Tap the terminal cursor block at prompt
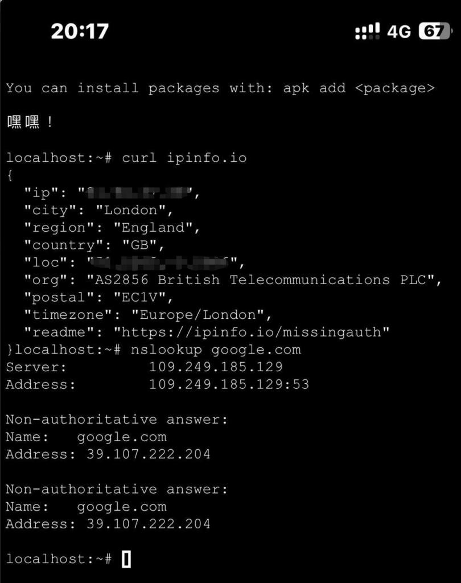This screenshot has width=461, height=583. tap(126, 559)
